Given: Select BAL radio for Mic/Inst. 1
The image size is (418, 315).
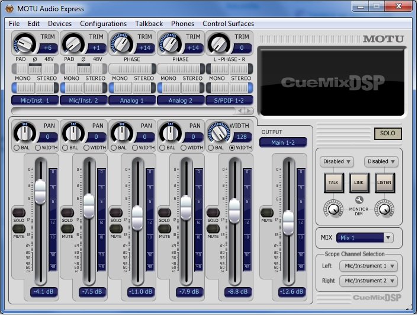Looking at the screenshot, I should [x=17, y=148].
